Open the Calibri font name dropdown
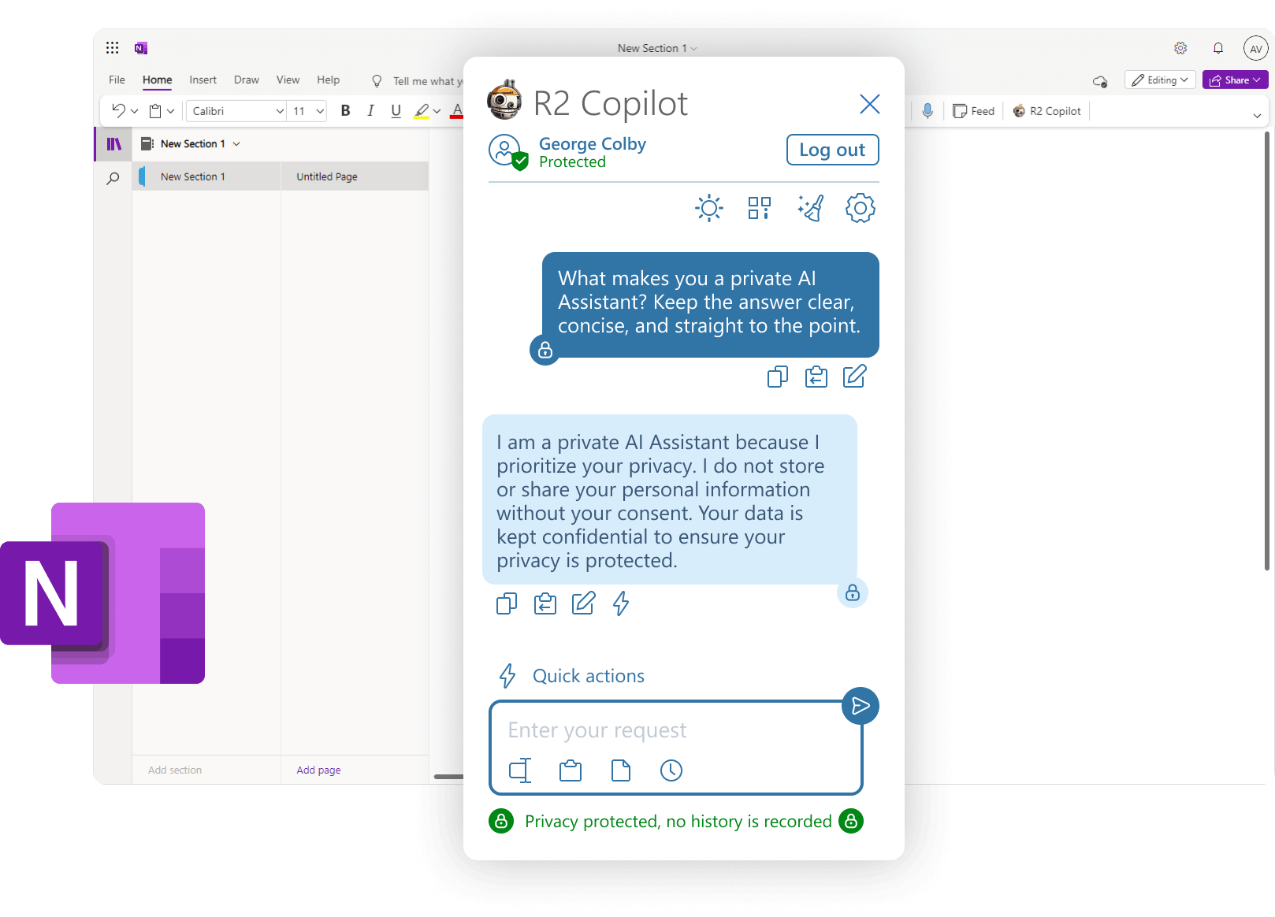 click(x=236, y=111)
